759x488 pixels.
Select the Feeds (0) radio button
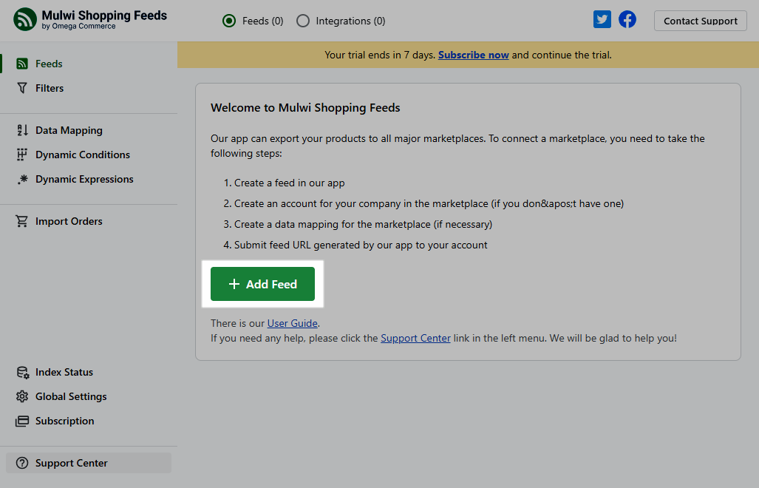[x=229, y=21]
